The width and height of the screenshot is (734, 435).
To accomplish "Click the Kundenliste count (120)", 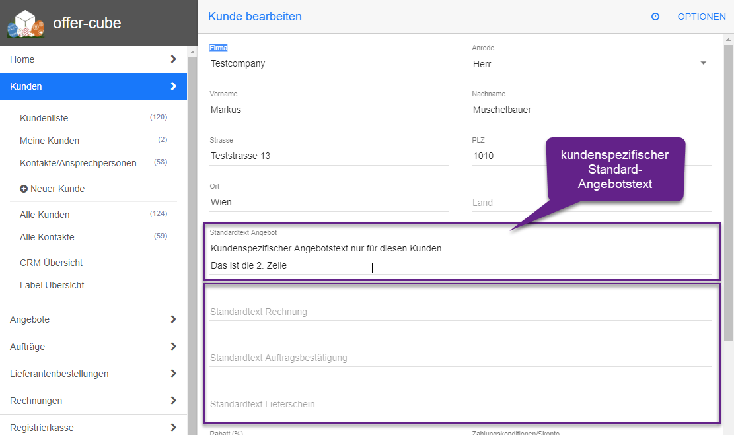I will (159, 117).
